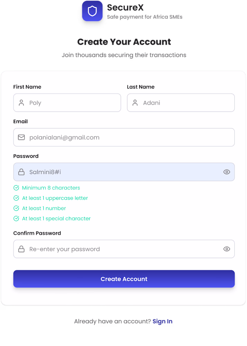Click the Create Your Account heading

[x=124, y=42]
